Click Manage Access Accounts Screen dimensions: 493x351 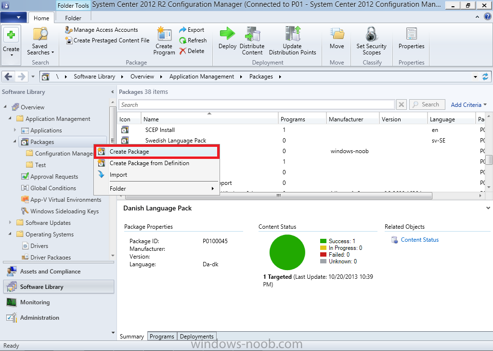(x=102, y=30)
